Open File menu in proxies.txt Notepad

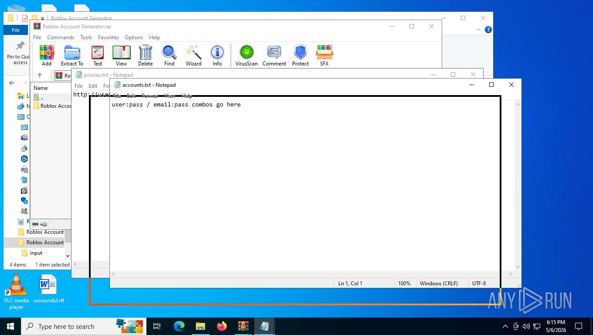[x=78, y=86]
